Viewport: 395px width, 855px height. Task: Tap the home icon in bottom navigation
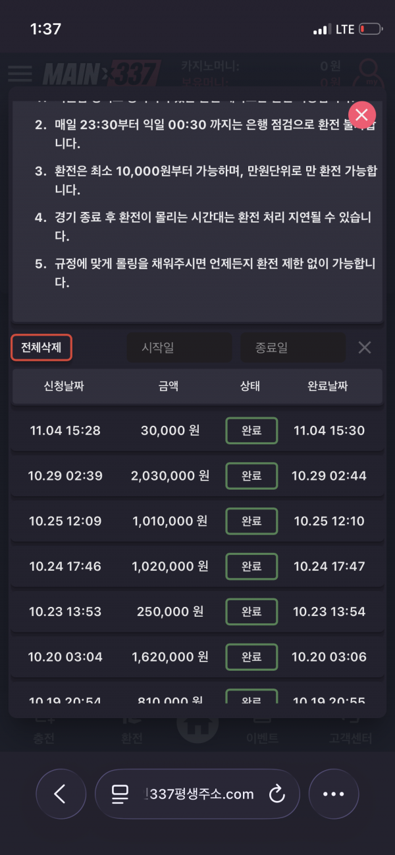197,724
